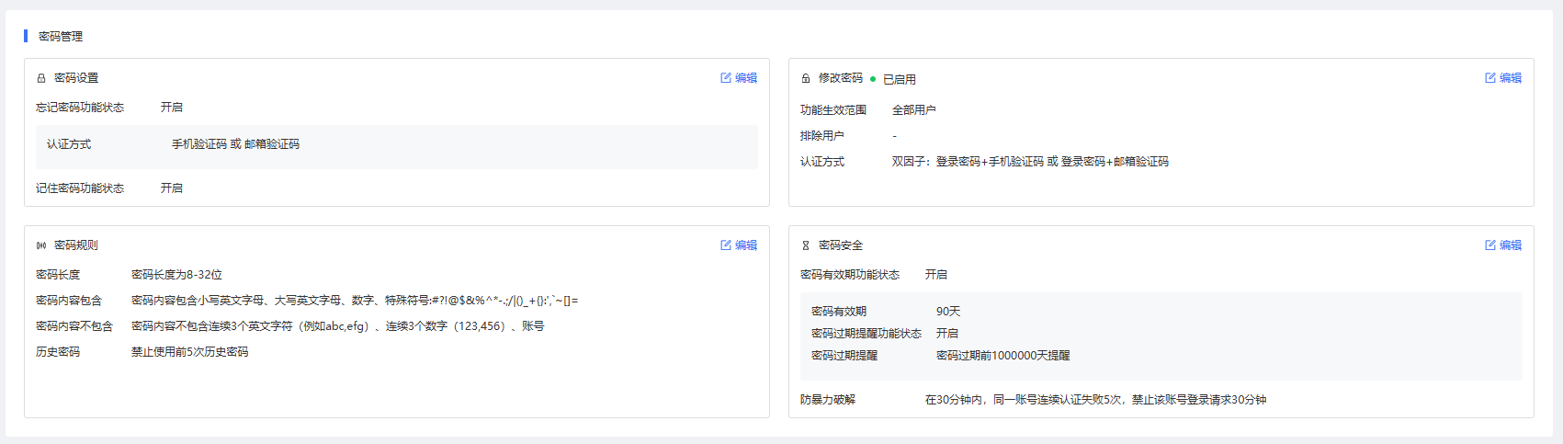Click the 已启用 status label
1563x444 pixels.
900,80
